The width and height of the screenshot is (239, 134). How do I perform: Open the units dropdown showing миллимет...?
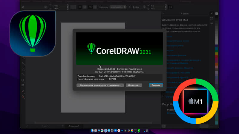118,7
